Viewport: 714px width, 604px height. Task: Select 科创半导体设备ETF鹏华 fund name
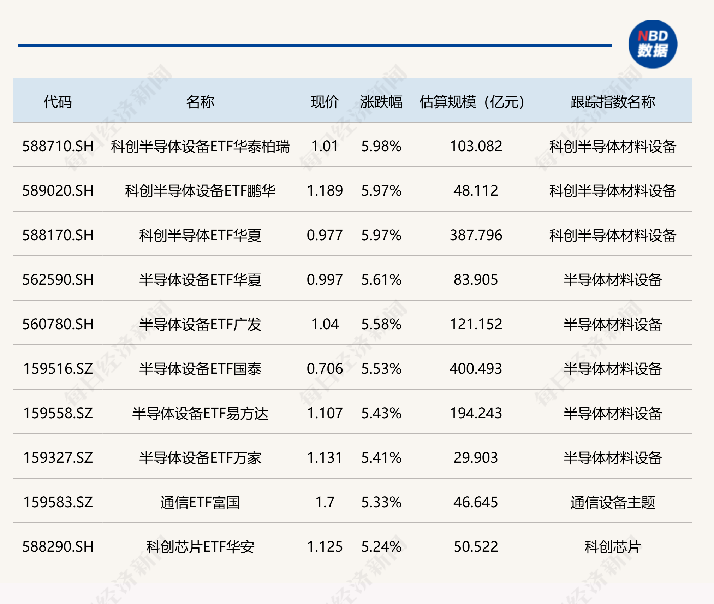click(x=200, y=191)
